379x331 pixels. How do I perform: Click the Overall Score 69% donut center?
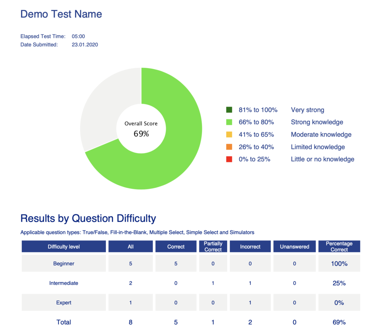point(141,129)
